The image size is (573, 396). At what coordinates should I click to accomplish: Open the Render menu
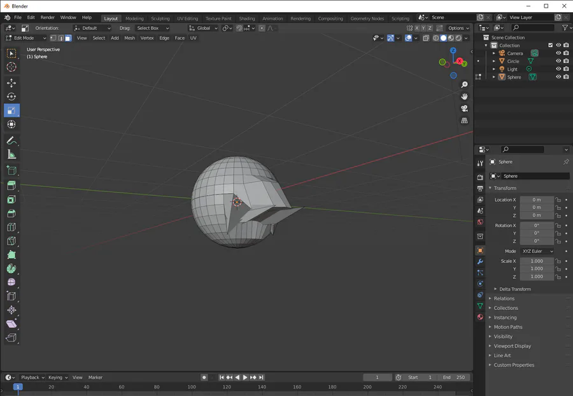pyautogui.click(x=47, y=18)
